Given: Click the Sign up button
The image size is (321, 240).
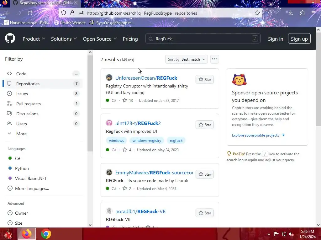Looking at the screenshot, I should click(x=299, y=38).
